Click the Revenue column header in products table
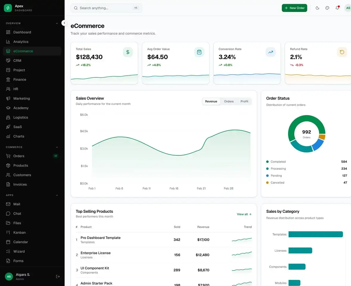Viewport: 351px width, 286px height. [203, 227]
